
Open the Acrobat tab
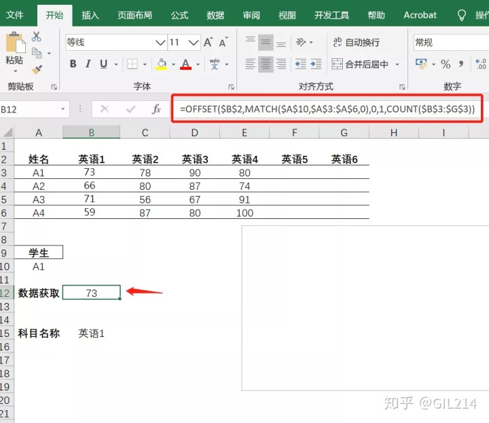pos(420,15)
